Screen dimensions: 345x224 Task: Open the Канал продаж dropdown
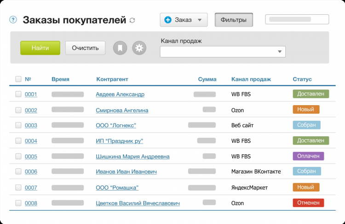[223, 51]
